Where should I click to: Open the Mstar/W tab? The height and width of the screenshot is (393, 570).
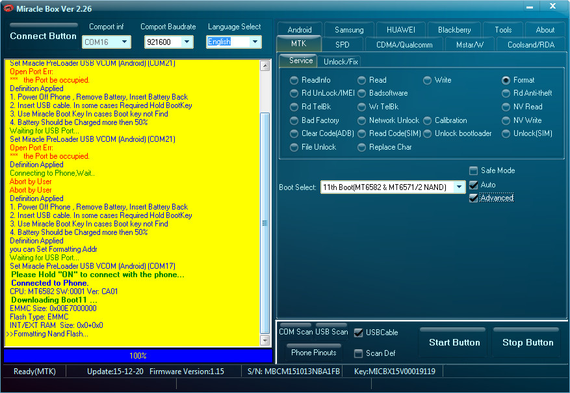[470, 44]
